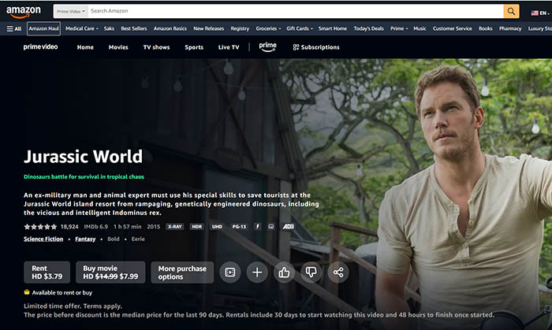552x330 pixels.
Task: Click the prime video logo
Action: [x=40, y=46]
